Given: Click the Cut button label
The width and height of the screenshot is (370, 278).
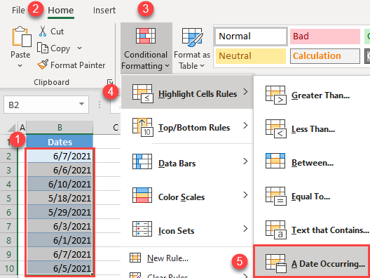Looking at the screenshot, I should (x=57, y=32).
